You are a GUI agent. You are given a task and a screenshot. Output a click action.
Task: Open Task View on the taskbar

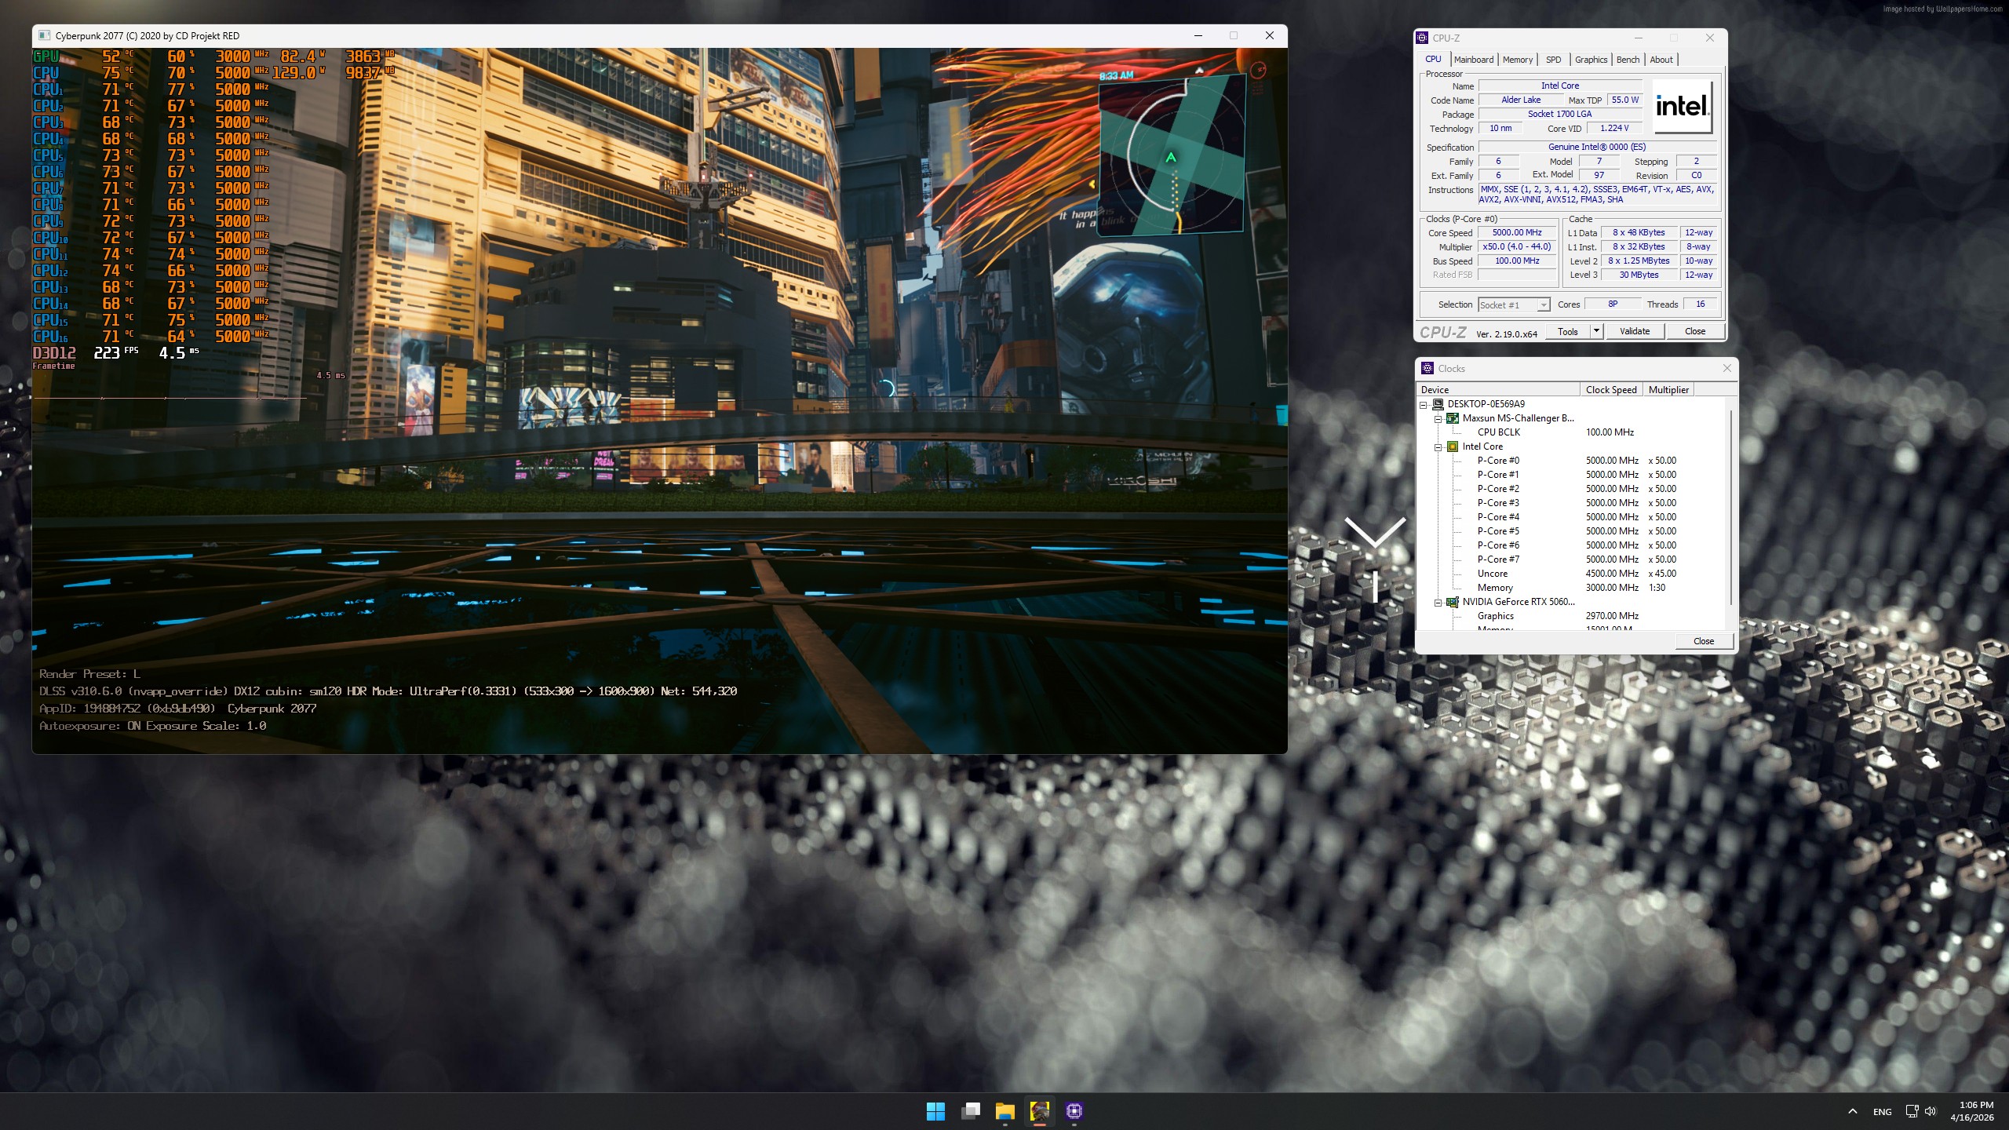970,1110
